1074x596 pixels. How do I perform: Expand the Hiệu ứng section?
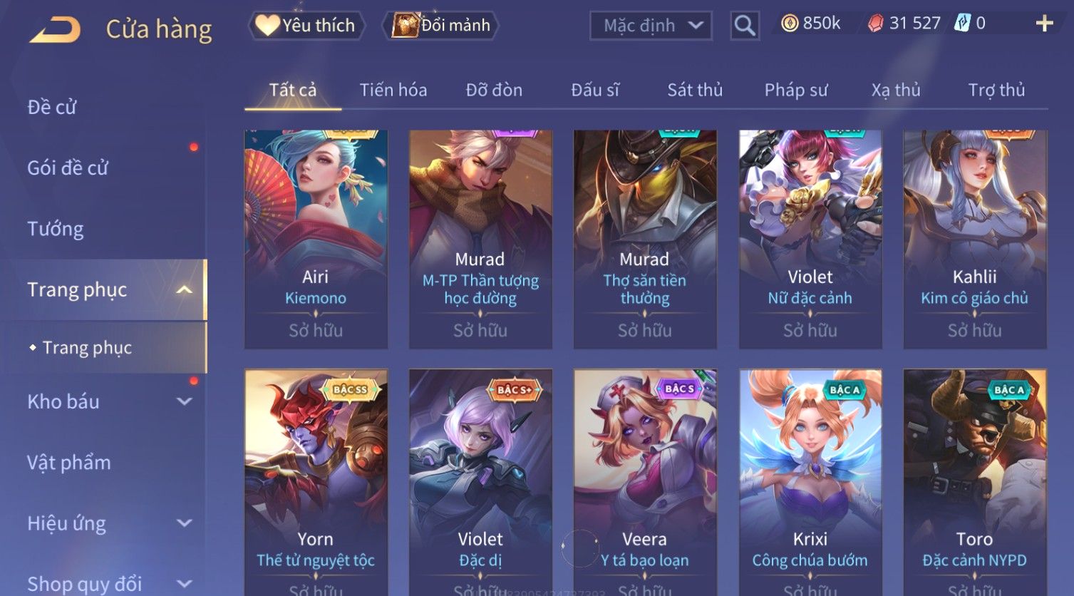click(184, 523)
